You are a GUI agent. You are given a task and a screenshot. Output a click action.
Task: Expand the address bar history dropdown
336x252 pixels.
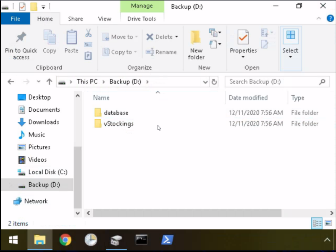tap(205, 82)
